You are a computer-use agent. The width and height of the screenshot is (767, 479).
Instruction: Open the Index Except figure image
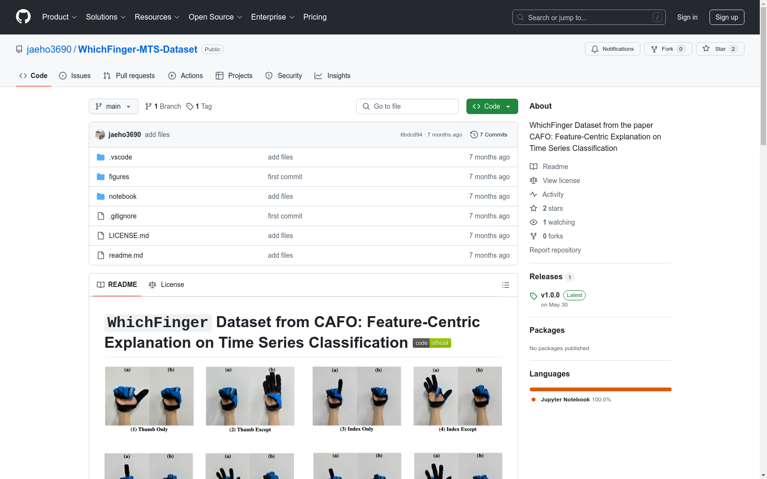(458, 399)
